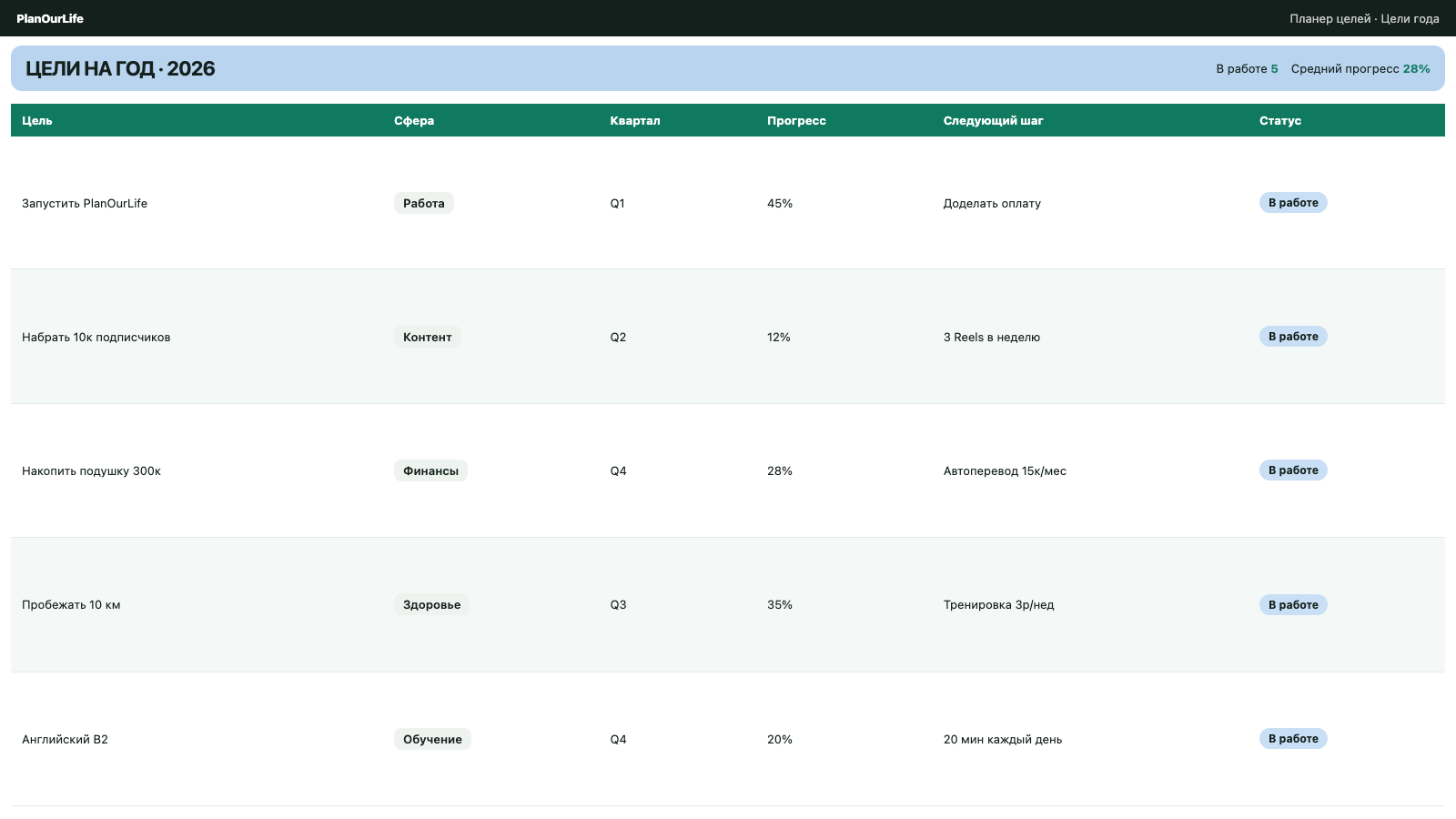
Task: Click the next step 'Тренировка 3р/нед'
Action: (998, 604)
